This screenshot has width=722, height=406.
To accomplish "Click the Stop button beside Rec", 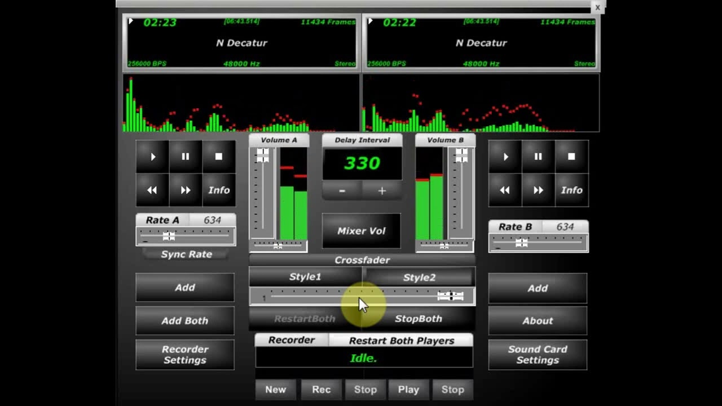I will [x=366, y=390].
